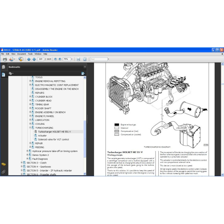
Task: Click the page number field showing 269
Action: point(41,59)
